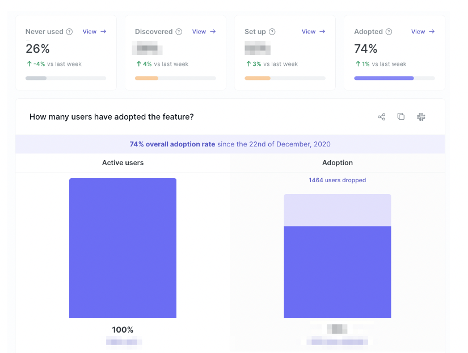Click the 1464 users dropped label
This screenshot has height=353, width=468.
click(338, 180)
